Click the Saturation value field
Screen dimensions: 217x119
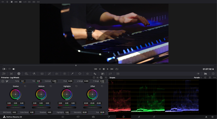(x=85, y=112)
